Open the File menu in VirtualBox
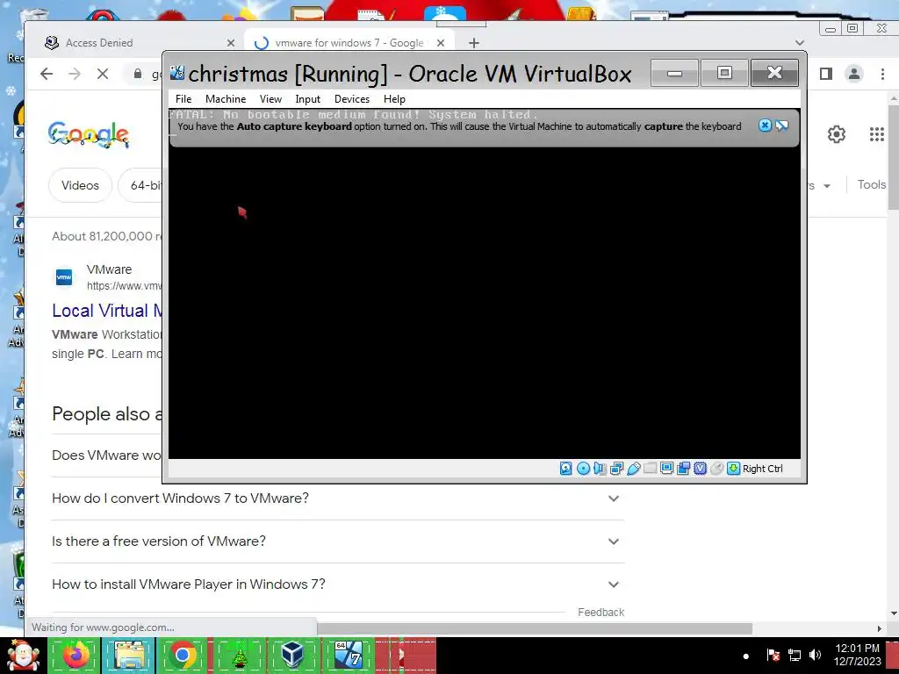The image size is (899, 674). pyautogui.click(x=183, y=98)
